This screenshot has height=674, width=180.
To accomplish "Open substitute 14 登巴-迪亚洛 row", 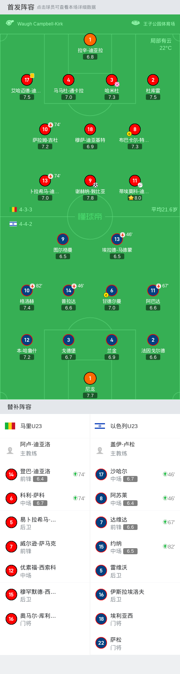I will click(x=45, y=474).
